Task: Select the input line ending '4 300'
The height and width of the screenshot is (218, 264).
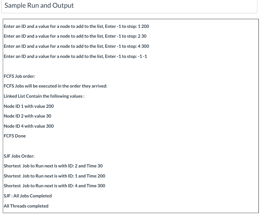Action: 76,46
